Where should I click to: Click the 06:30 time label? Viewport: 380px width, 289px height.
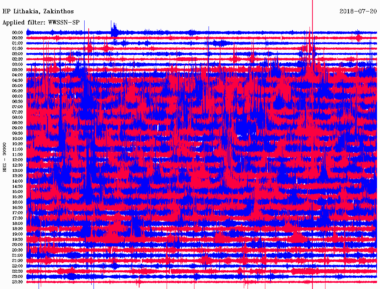(17, 102)
